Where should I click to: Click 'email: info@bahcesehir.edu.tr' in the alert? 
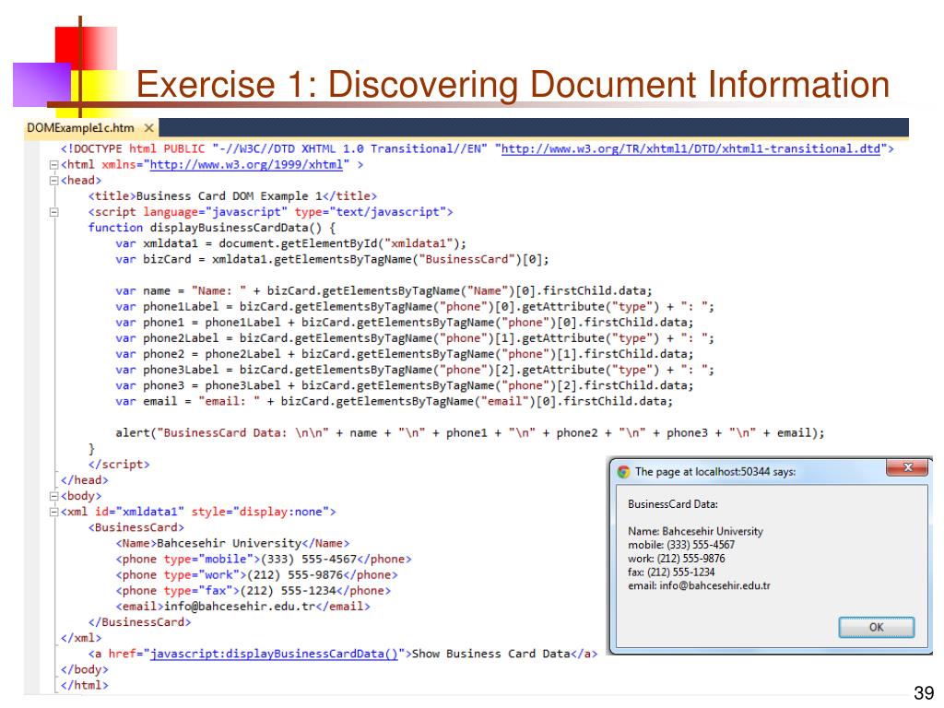pos(699,585)
